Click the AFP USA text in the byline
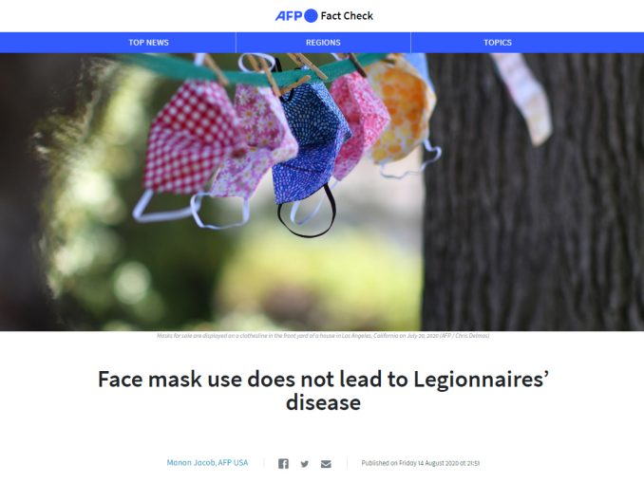This screenshot has height=483, width=644. coord(233,463)
